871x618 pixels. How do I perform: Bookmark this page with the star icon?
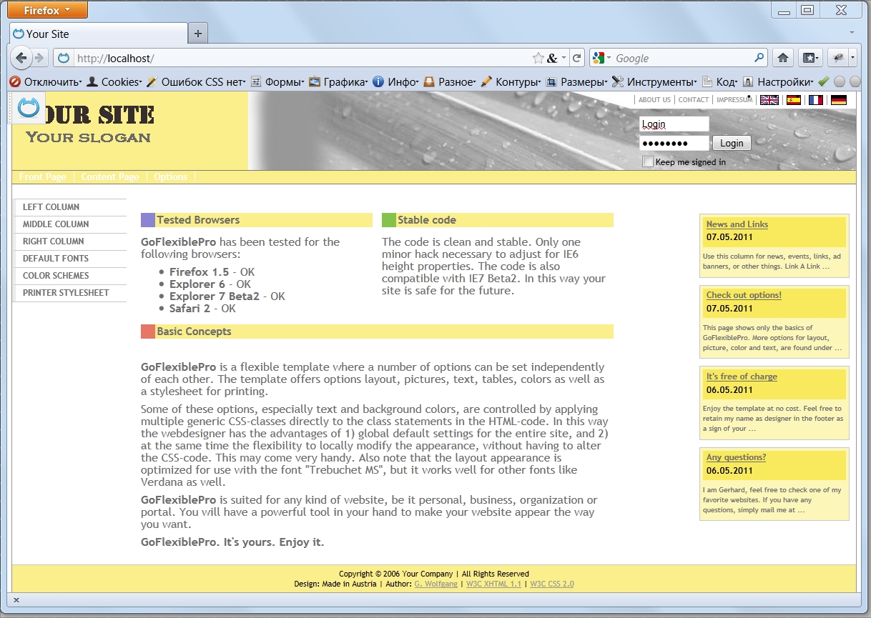click(x=538, y=58)
